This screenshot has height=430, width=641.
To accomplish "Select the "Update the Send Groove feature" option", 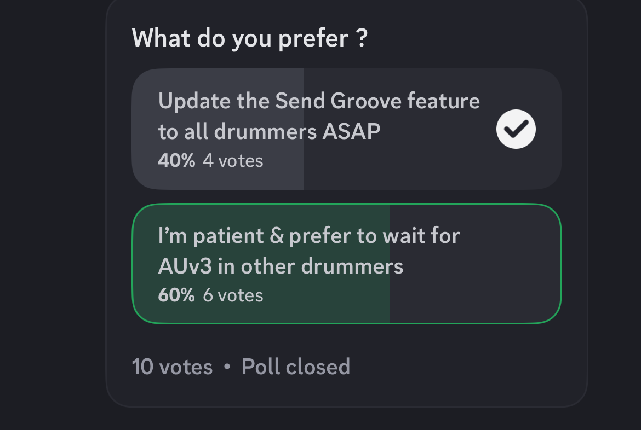I will [x=347, y=129].
